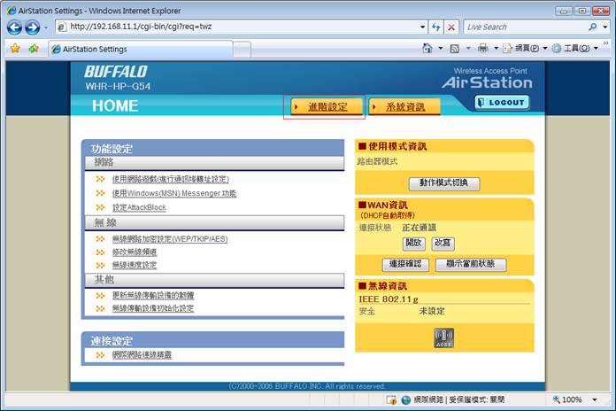Click the BUFFALO logo

tap(116, 72)
